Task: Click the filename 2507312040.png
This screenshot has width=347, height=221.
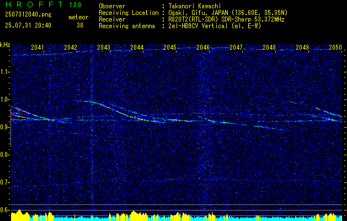Action: (x=28, y=14)
